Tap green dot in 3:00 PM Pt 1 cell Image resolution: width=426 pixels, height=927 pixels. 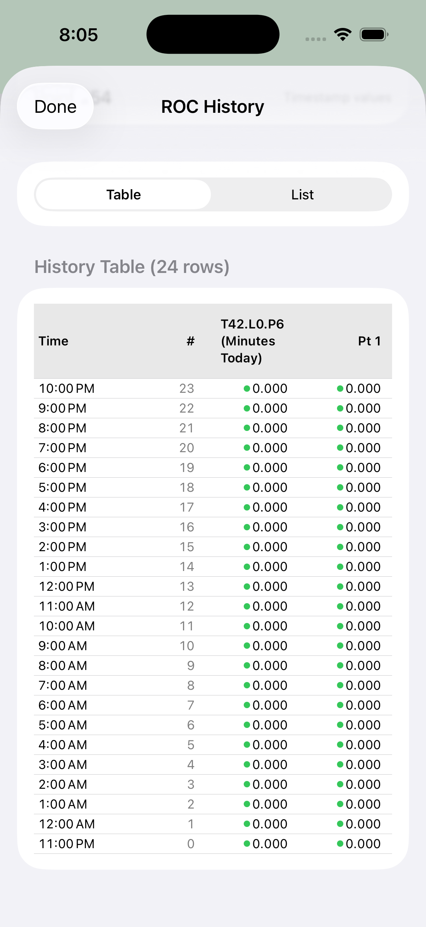point(340,527)
